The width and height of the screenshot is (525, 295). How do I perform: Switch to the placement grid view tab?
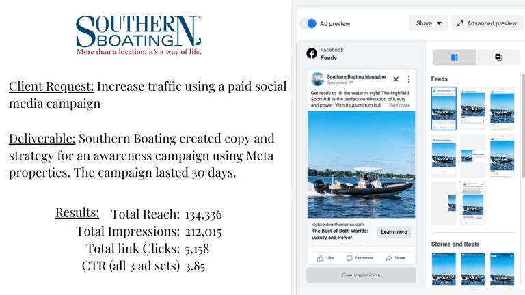pyautogui.click(x=455, y=57)
